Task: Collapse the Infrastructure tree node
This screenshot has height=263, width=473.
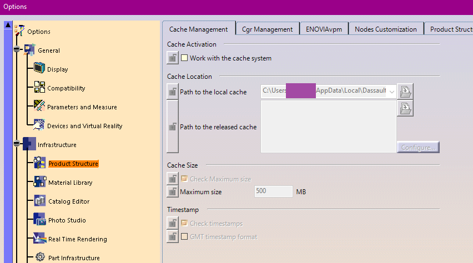Action: tap(17, 144)
